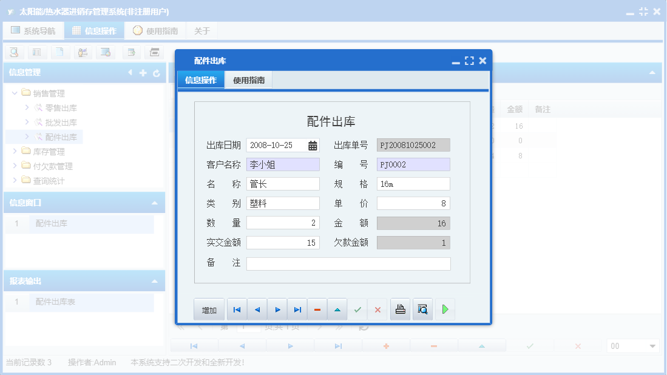Open the calendar icon next to 出库日期

[x=311, y=145]
